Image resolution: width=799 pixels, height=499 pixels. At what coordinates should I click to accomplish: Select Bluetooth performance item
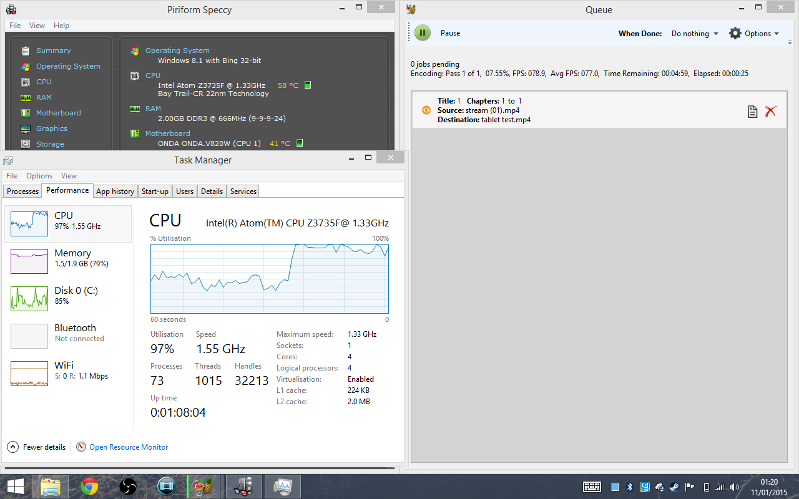68,336
